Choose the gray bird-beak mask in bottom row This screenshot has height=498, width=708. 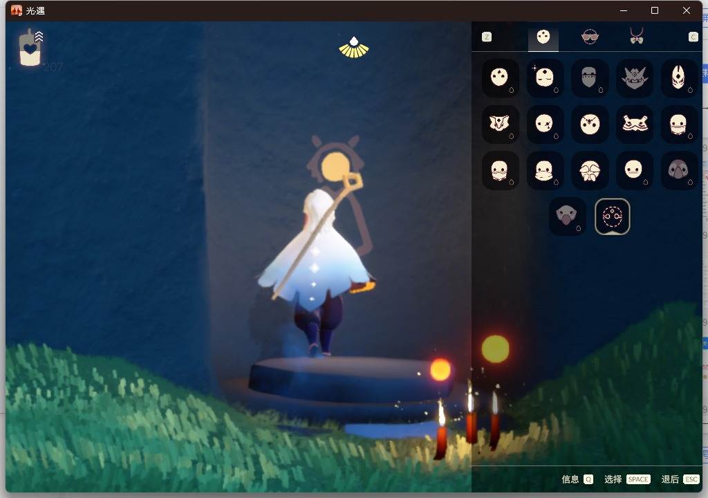(567, 216)
